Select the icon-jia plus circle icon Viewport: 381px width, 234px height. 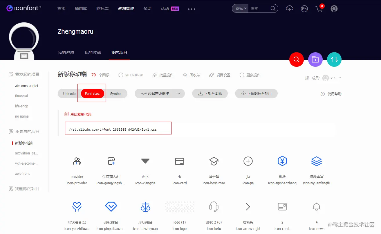(248, 161)
